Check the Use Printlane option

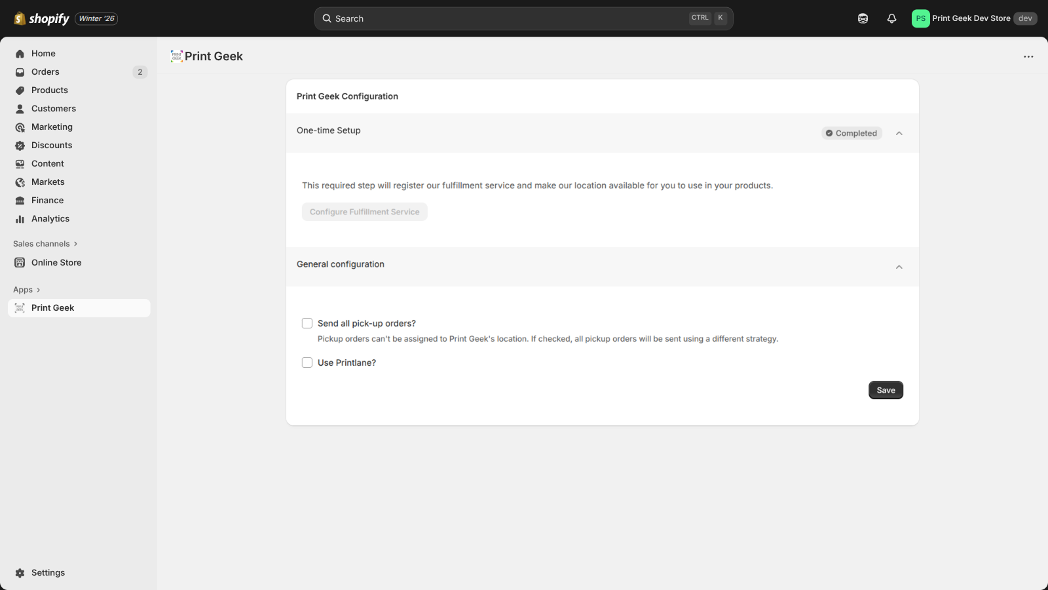pyautogui.click(x=307, y=363)
